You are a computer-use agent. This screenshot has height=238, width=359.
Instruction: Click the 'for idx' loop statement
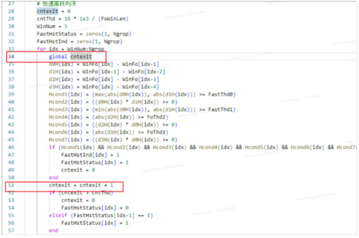click(70, 49)
